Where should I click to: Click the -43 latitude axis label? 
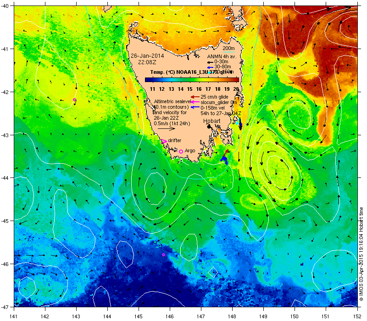pyautogui.click(x=4, y=135)
